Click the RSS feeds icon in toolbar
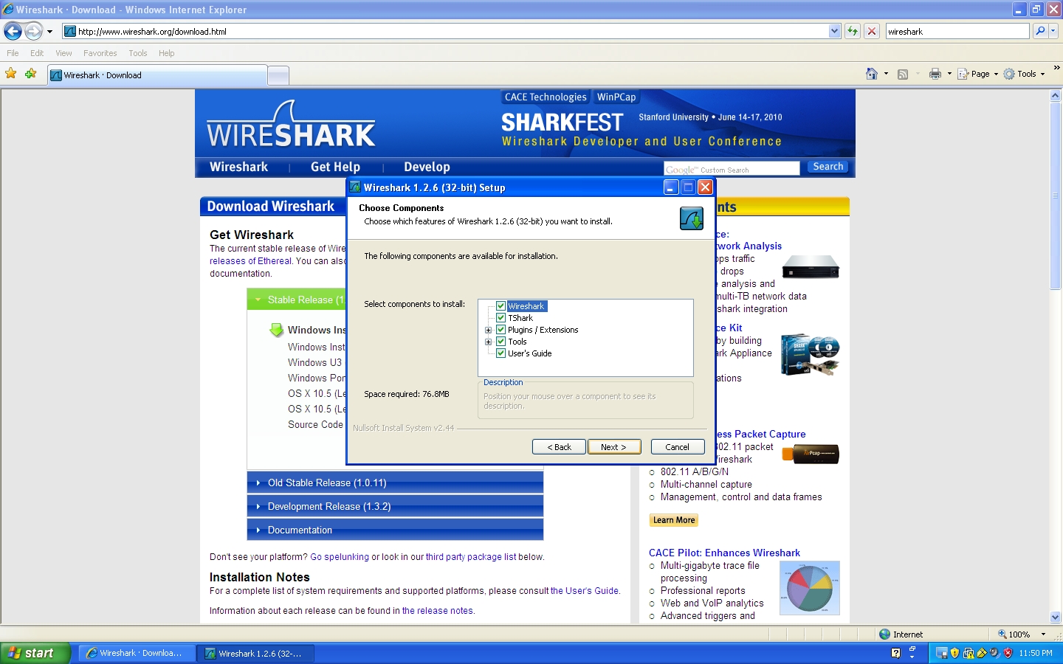Viewport: 1063px width, 664px height. pyautogui.click(x=902, y=74)
